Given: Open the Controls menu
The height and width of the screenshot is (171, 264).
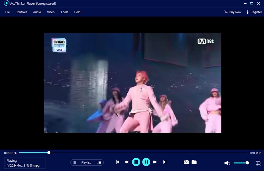Looking at the screenshot, I should (21, 12).
